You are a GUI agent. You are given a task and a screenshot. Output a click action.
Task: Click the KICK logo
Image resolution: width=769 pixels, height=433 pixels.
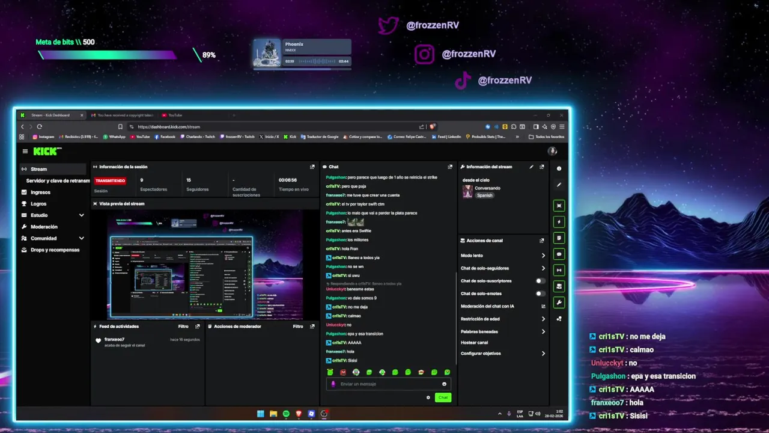point(46,152)
